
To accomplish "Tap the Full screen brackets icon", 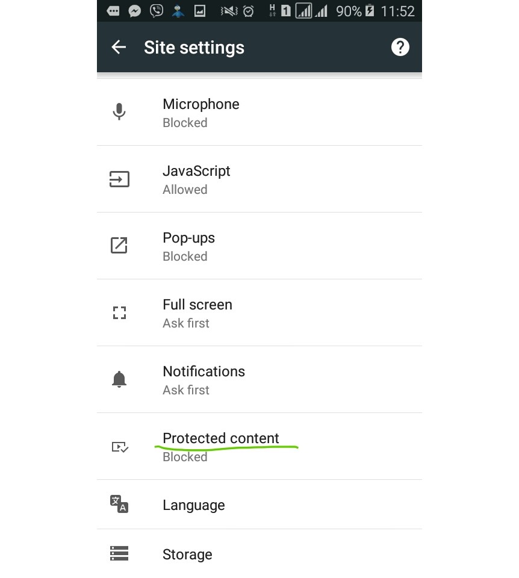I will 119,312.
